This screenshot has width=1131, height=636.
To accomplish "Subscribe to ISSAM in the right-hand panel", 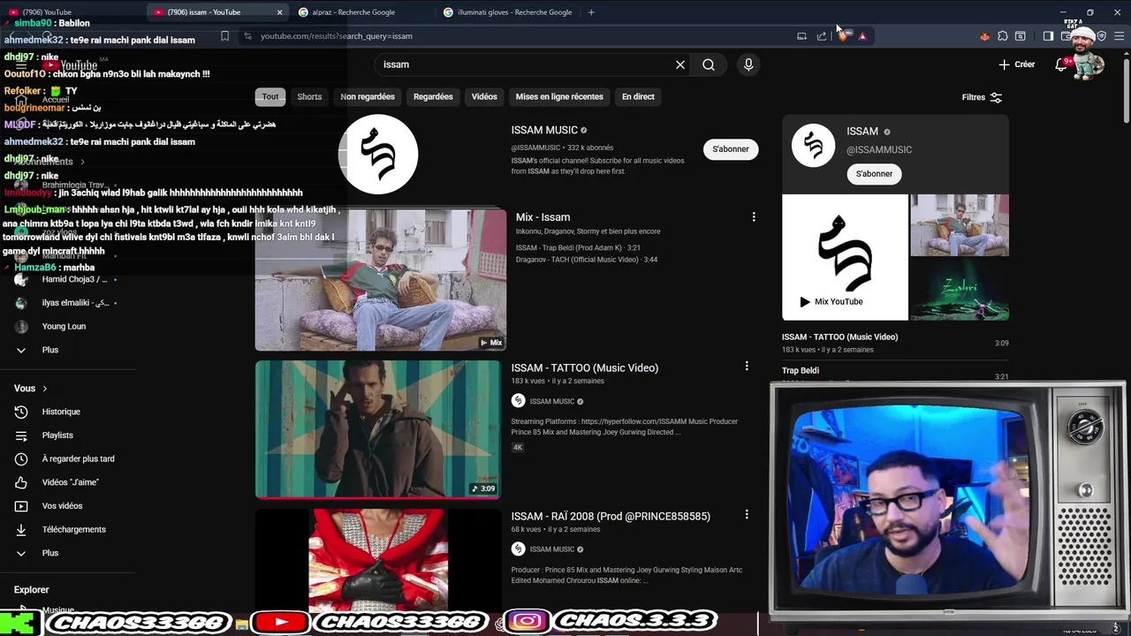I will coord(874,174).
